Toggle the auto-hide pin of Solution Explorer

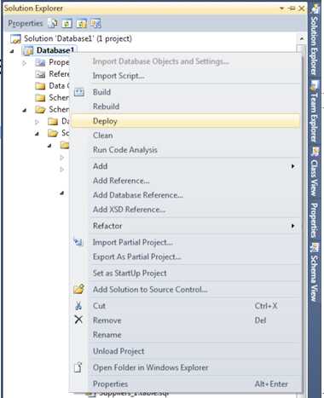[x=292, y=9]
